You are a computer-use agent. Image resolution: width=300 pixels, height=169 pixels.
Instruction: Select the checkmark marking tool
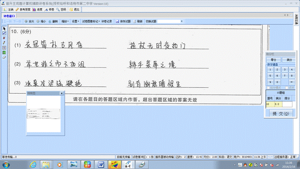click(x=4, y=33)
